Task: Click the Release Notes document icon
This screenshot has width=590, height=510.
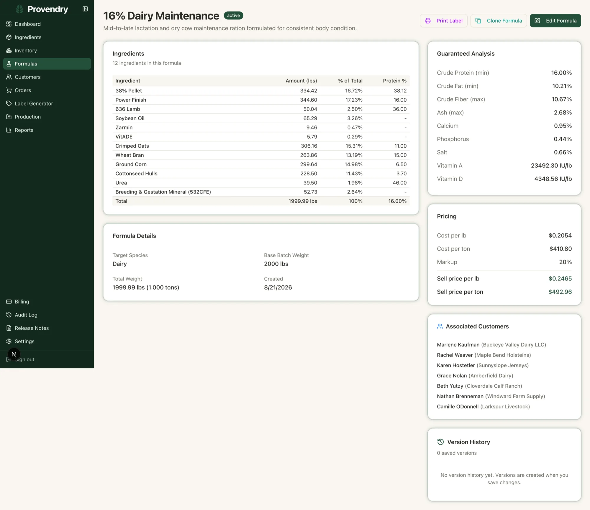Action: 9,328
